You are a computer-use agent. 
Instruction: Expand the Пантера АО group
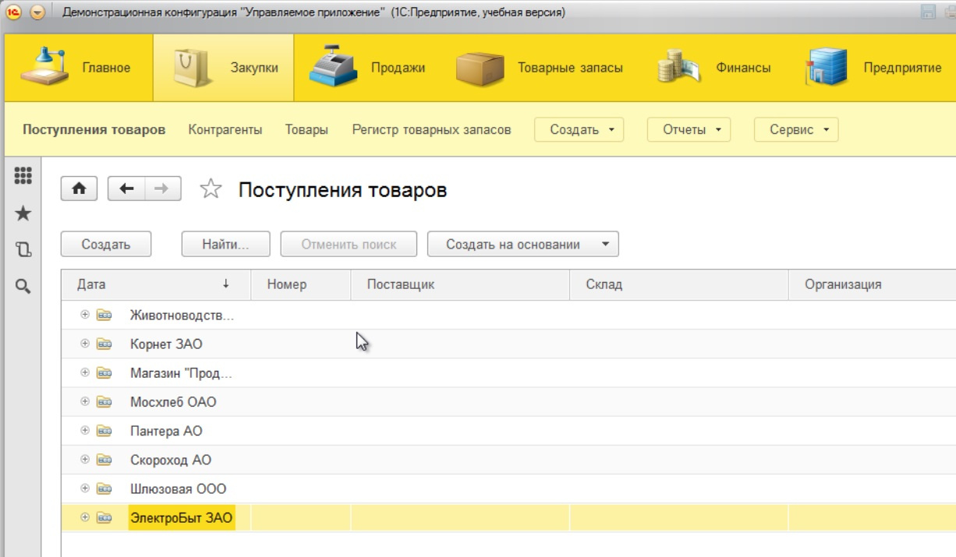pyautogui.click(x=85, y=431)
